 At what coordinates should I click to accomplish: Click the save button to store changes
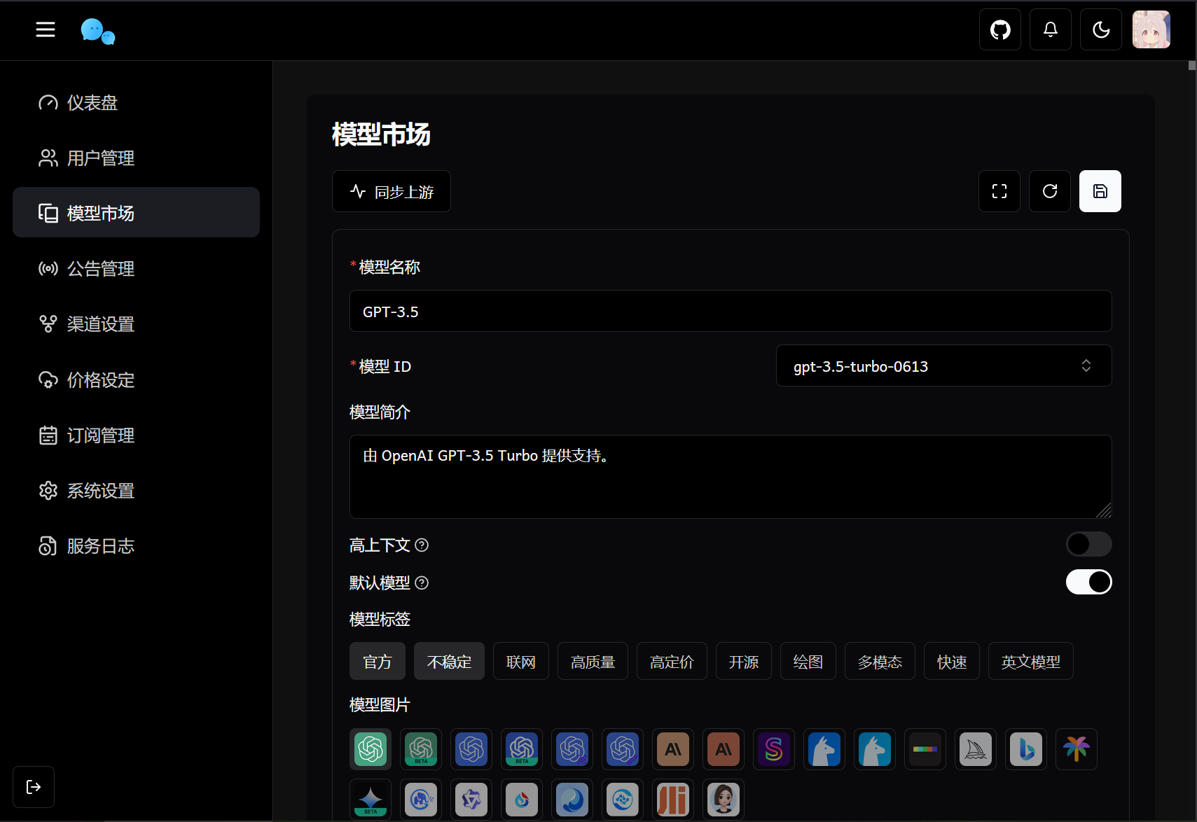click(1100, 191)
